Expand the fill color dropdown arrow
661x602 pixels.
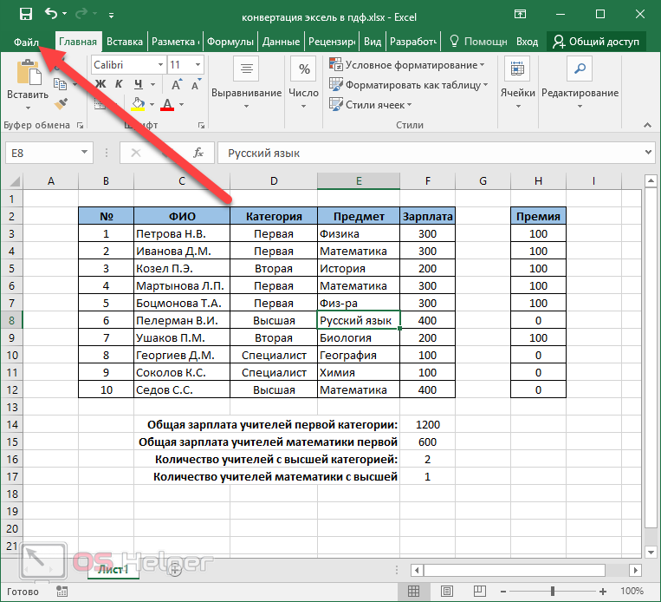click(x=152, y=104)
